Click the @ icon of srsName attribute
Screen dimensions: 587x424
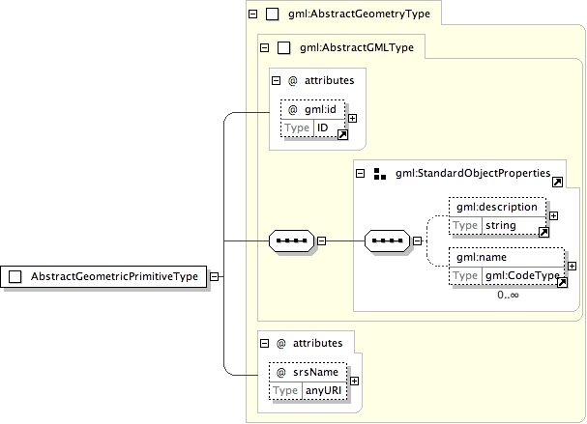pyautogui.click(x=281, y=372)
